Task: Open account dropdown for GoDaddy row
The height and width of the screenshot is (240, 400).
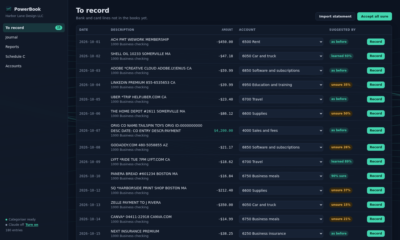Action: 281,147
